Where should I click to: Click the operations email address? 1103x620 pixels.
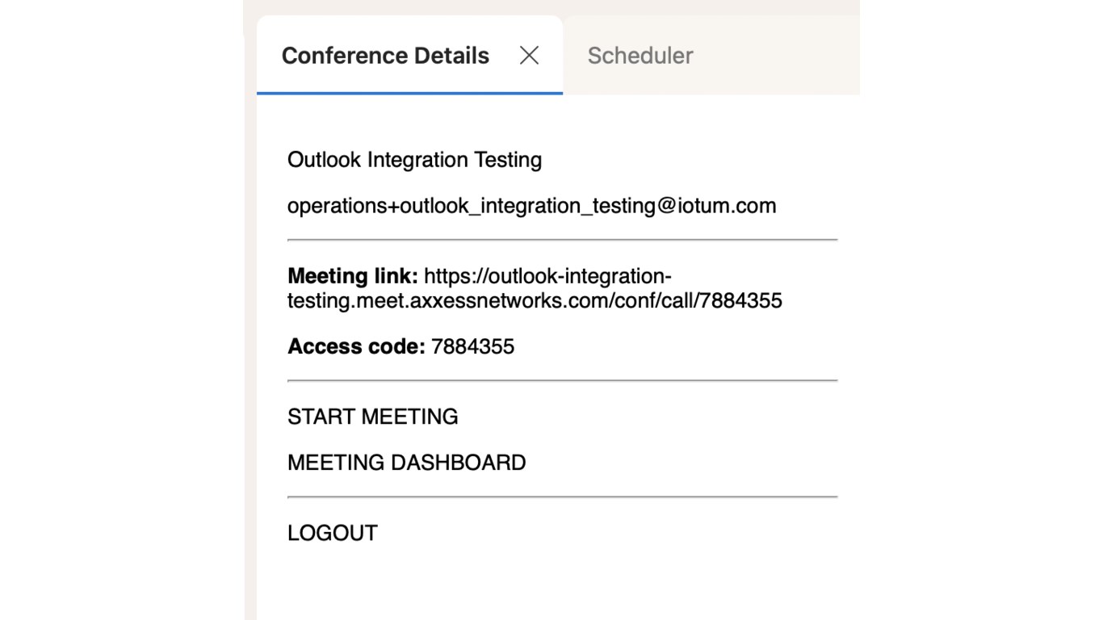[x=531, y=206]
